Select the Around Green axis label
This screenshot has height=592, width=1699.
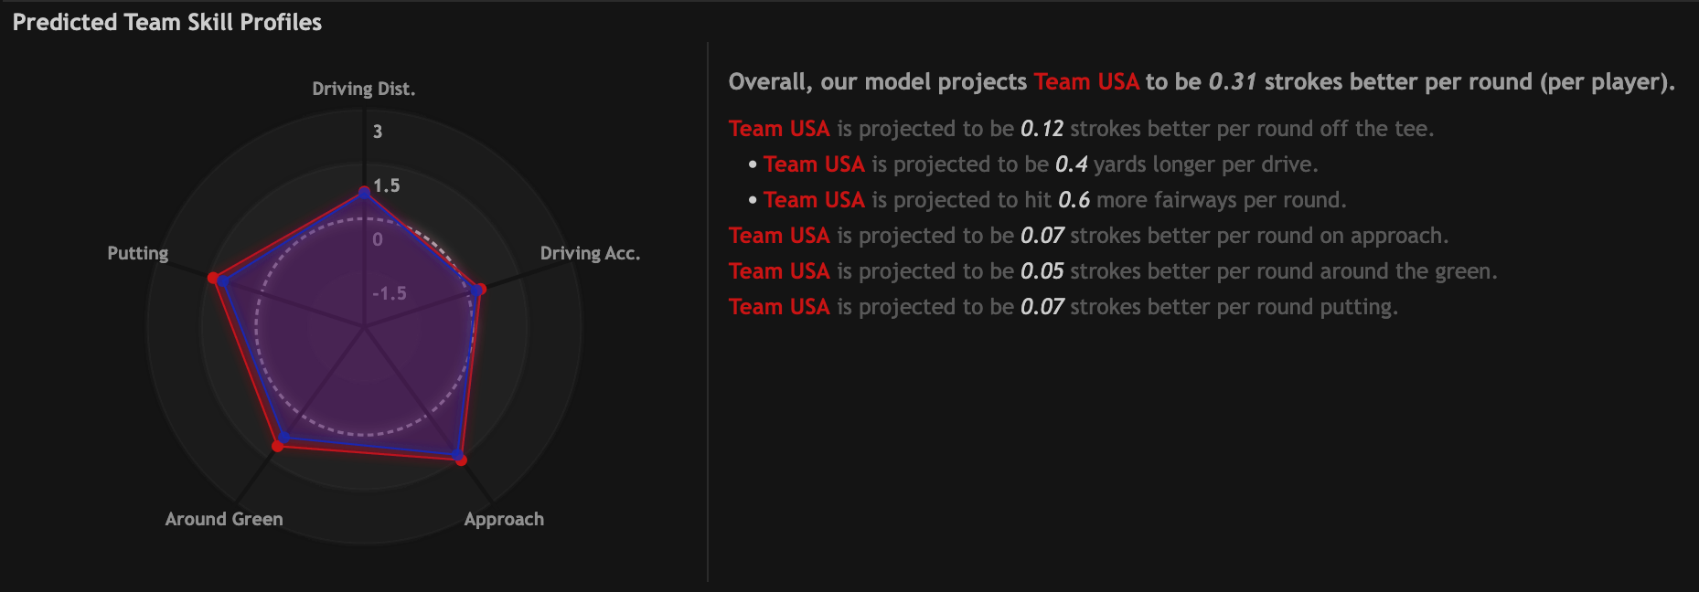(x=224, y=519)
